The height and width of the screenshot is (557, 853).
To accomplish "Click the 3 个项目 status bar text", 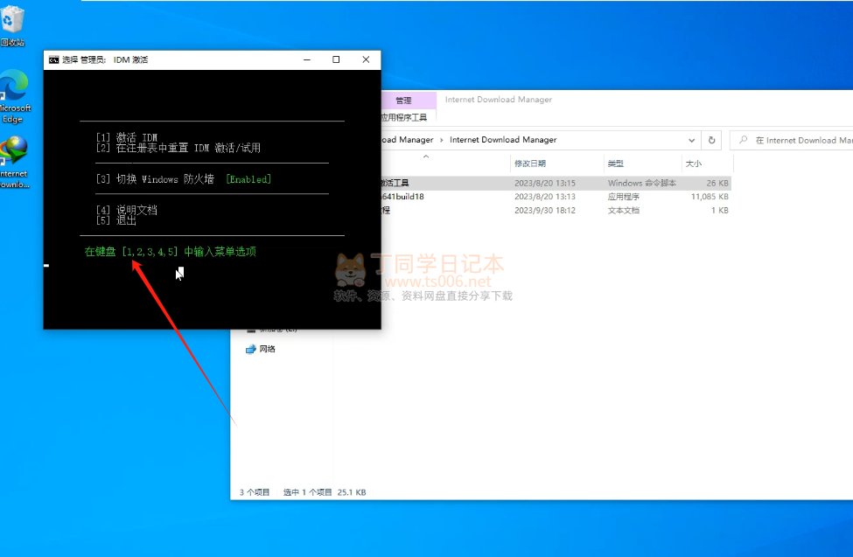I will click(x=255, y=492).
